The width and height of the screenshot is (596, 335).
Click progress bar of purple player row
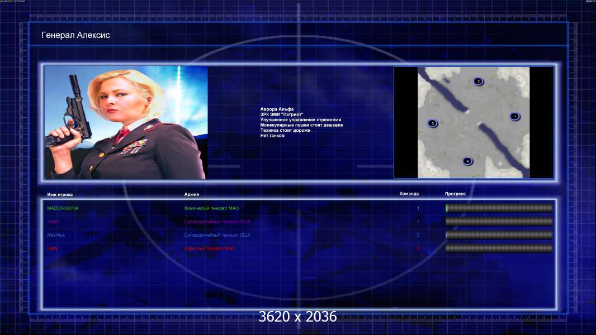point(499,221)
